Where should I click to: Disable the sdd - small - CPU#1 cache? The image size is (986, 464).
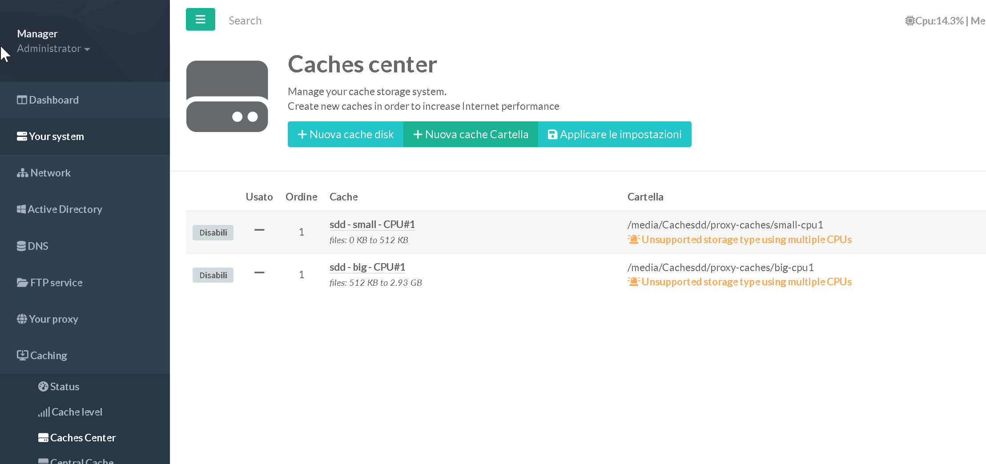(213, 232)
